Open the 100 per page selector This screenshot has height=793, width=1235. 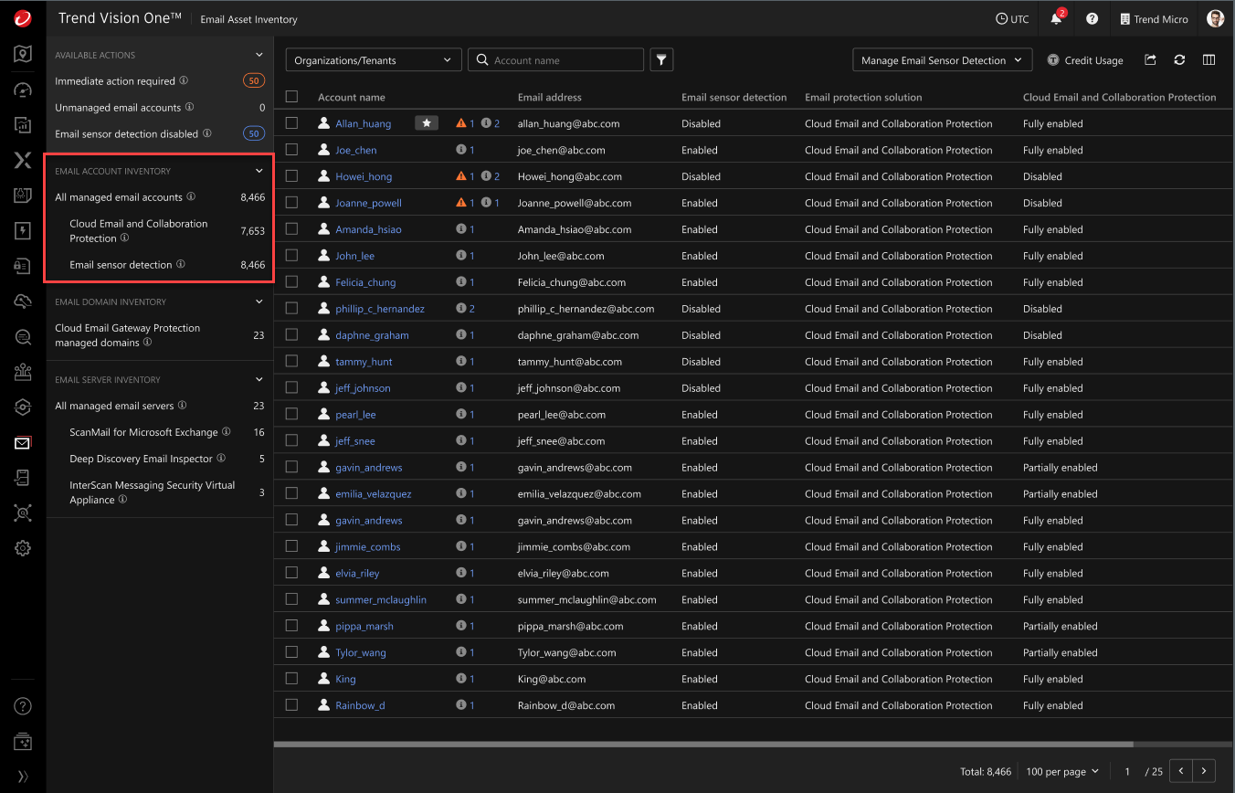tap(1061, 771)
